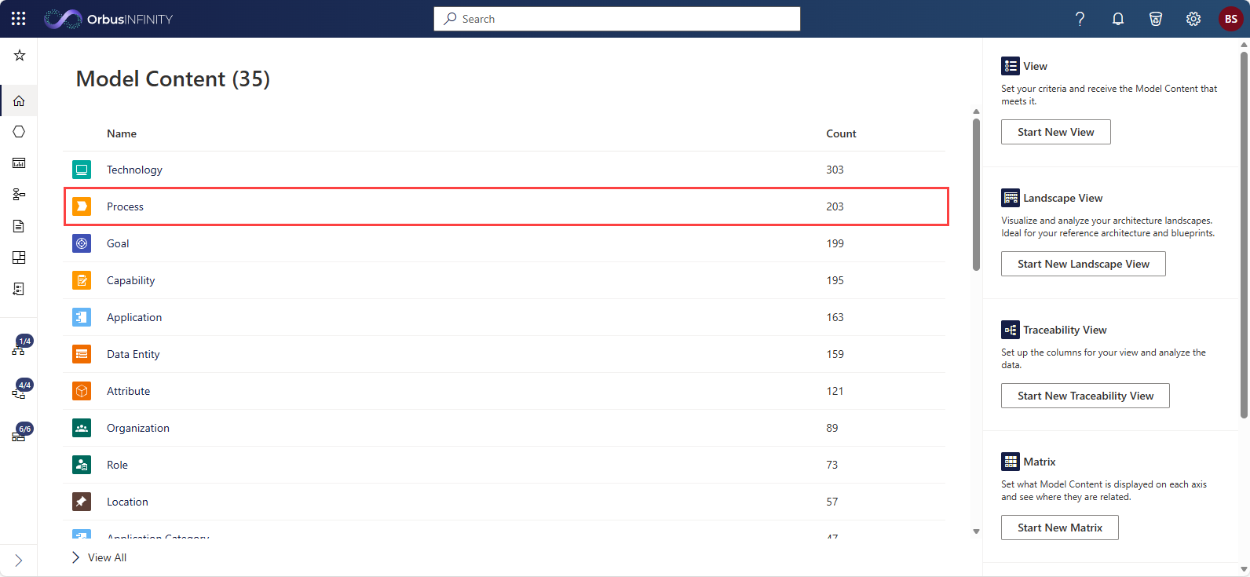This screenshot has height=577, width=1250.
Task: Click the right panel scrollbar
Action: coord(1244,236)
